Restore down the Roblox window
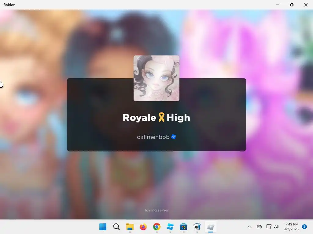313x234 pixels. (292, 5)
